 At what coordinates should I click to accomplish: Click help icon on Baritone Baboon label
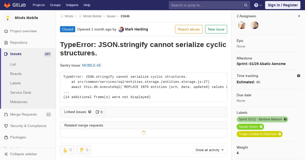pyautogui.click(x=285, y=119)
